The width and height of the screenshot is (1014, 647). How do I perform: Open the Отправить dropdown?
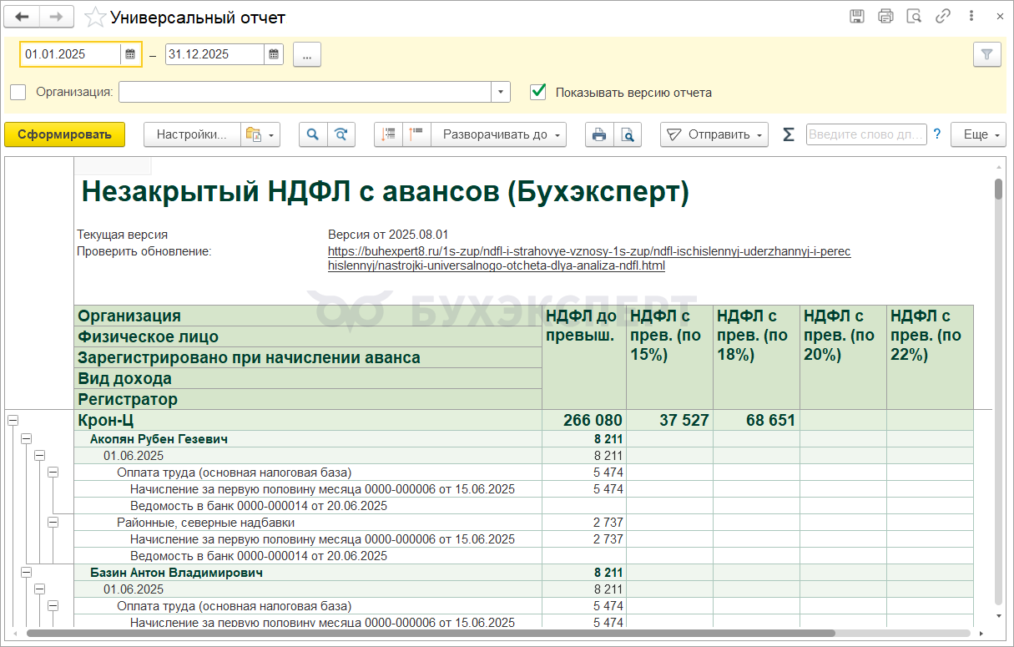pyautogui.click(x=714, y=134)
